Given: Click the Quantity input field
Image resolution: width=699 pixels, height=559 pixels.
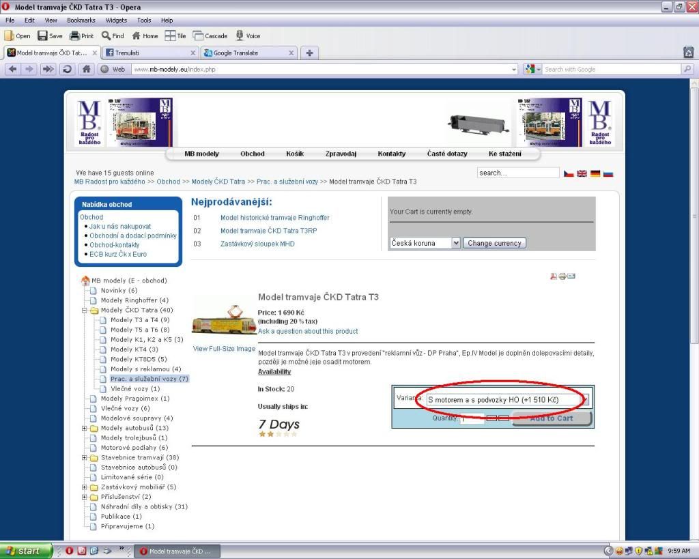Looking at the screenshot, I should click(472, 418).
